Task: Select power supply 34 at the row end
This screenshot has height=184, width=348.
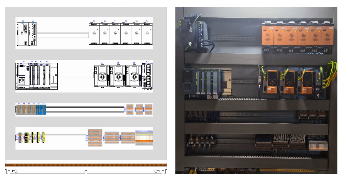Action: [x=147, y=34]
